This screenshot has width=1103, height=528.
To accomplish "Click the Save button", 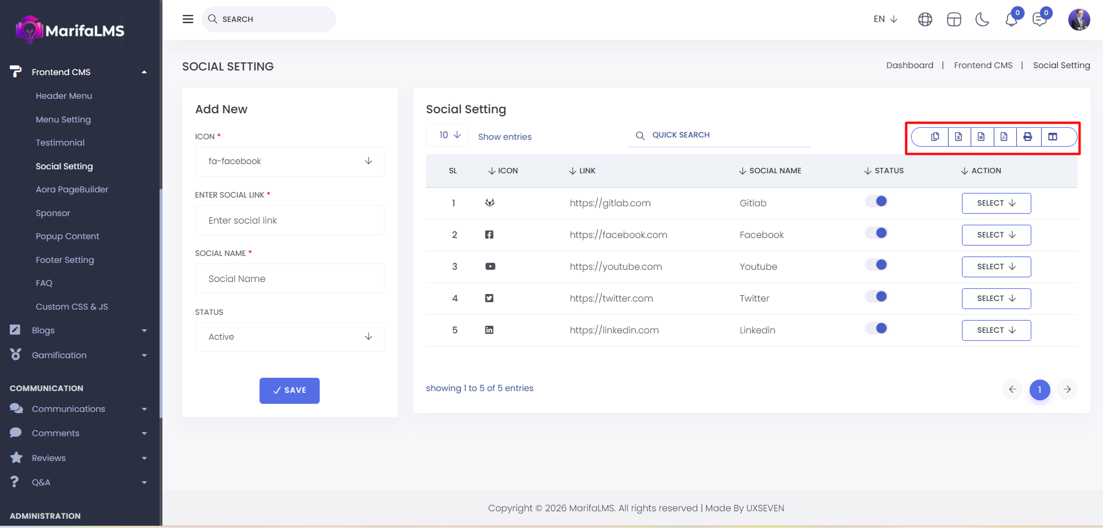I will coord(290,391).
